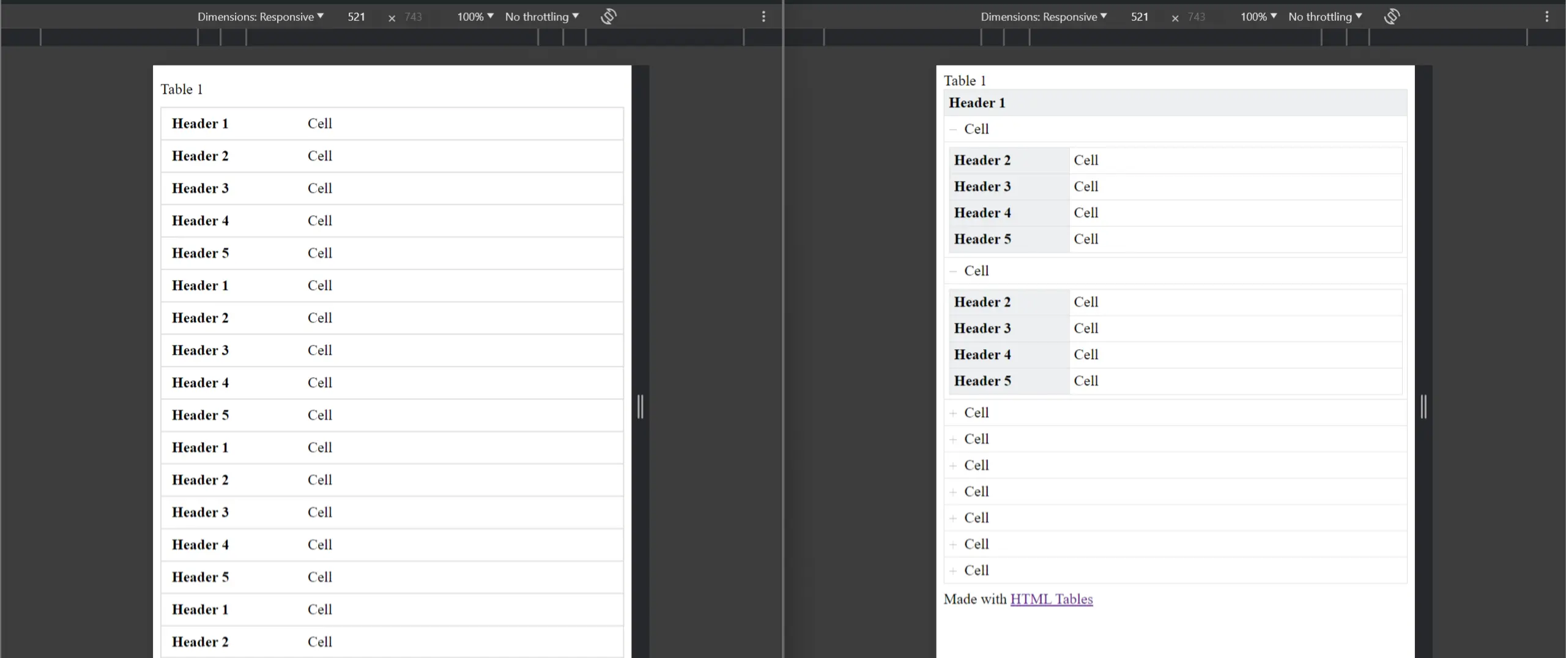This screenshot has width=1566, height=658.
Task: Expand the second collapsed Cell row plus icon
Action: (x=953, y=440)
